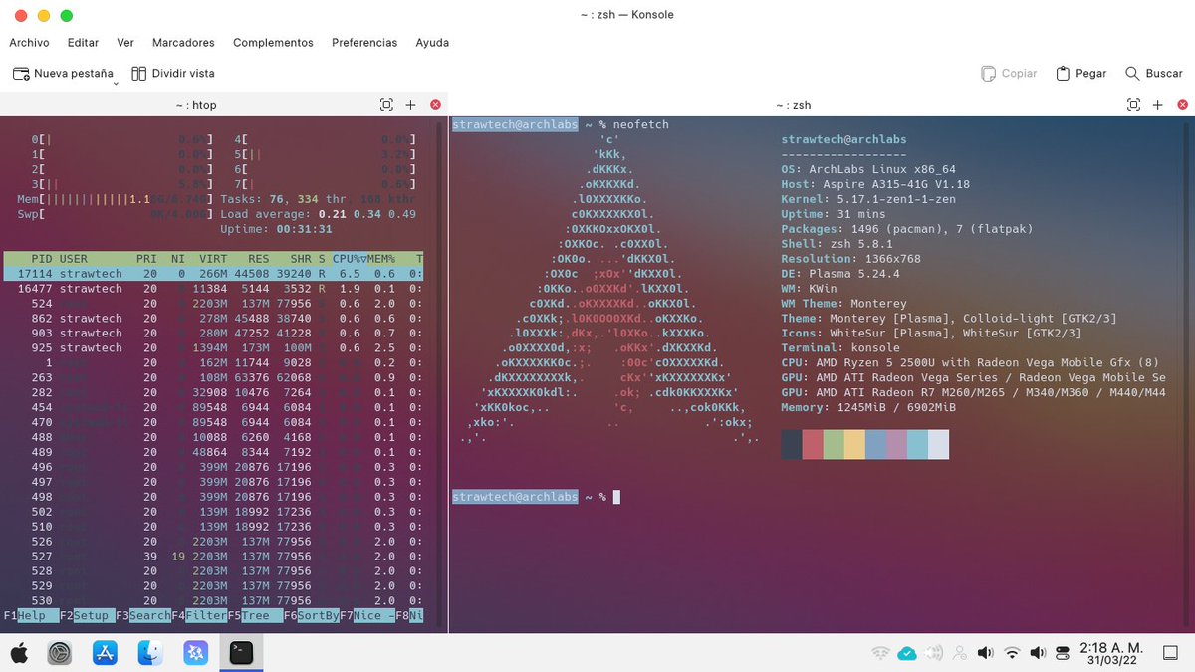Click the zsh prompt input line with cursor
The image size is (1195, 672).
click(x=536, y=497)
